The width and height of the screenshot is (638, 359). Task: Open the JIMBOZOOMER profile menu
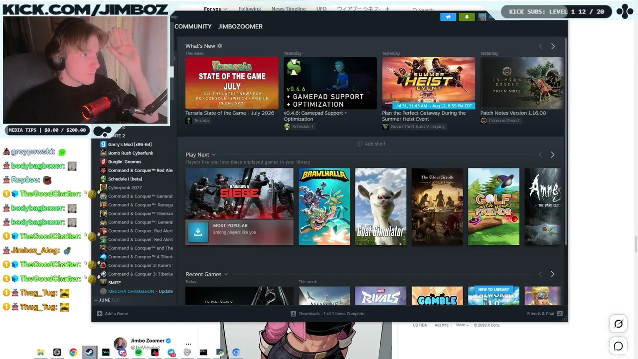(x=240, y=26)
